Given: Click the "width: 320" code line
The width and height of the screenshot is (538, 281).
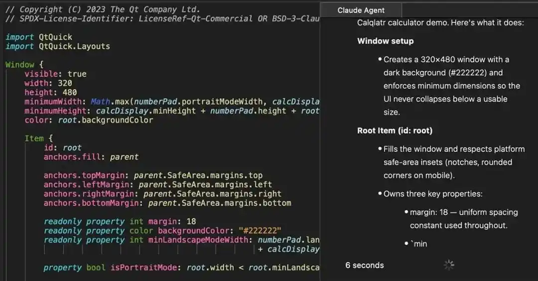Looking at the screenshot, I should coord(48,83).
